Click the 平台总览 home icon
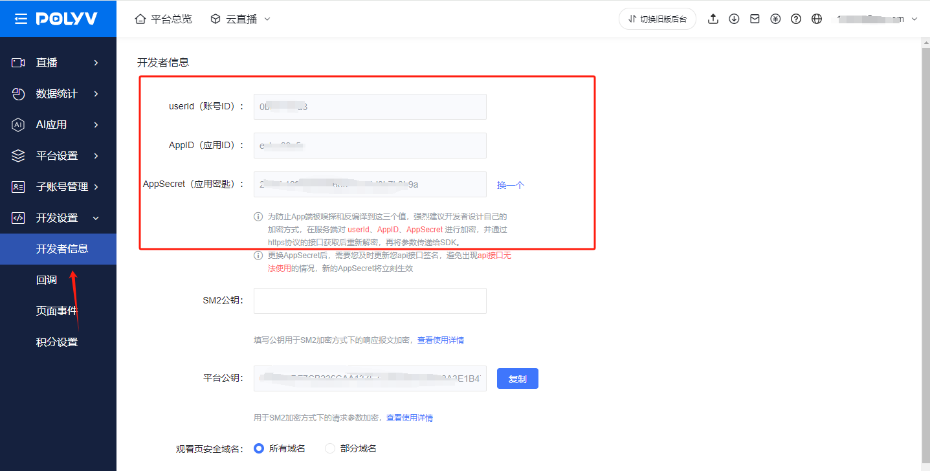 (140, 19)
